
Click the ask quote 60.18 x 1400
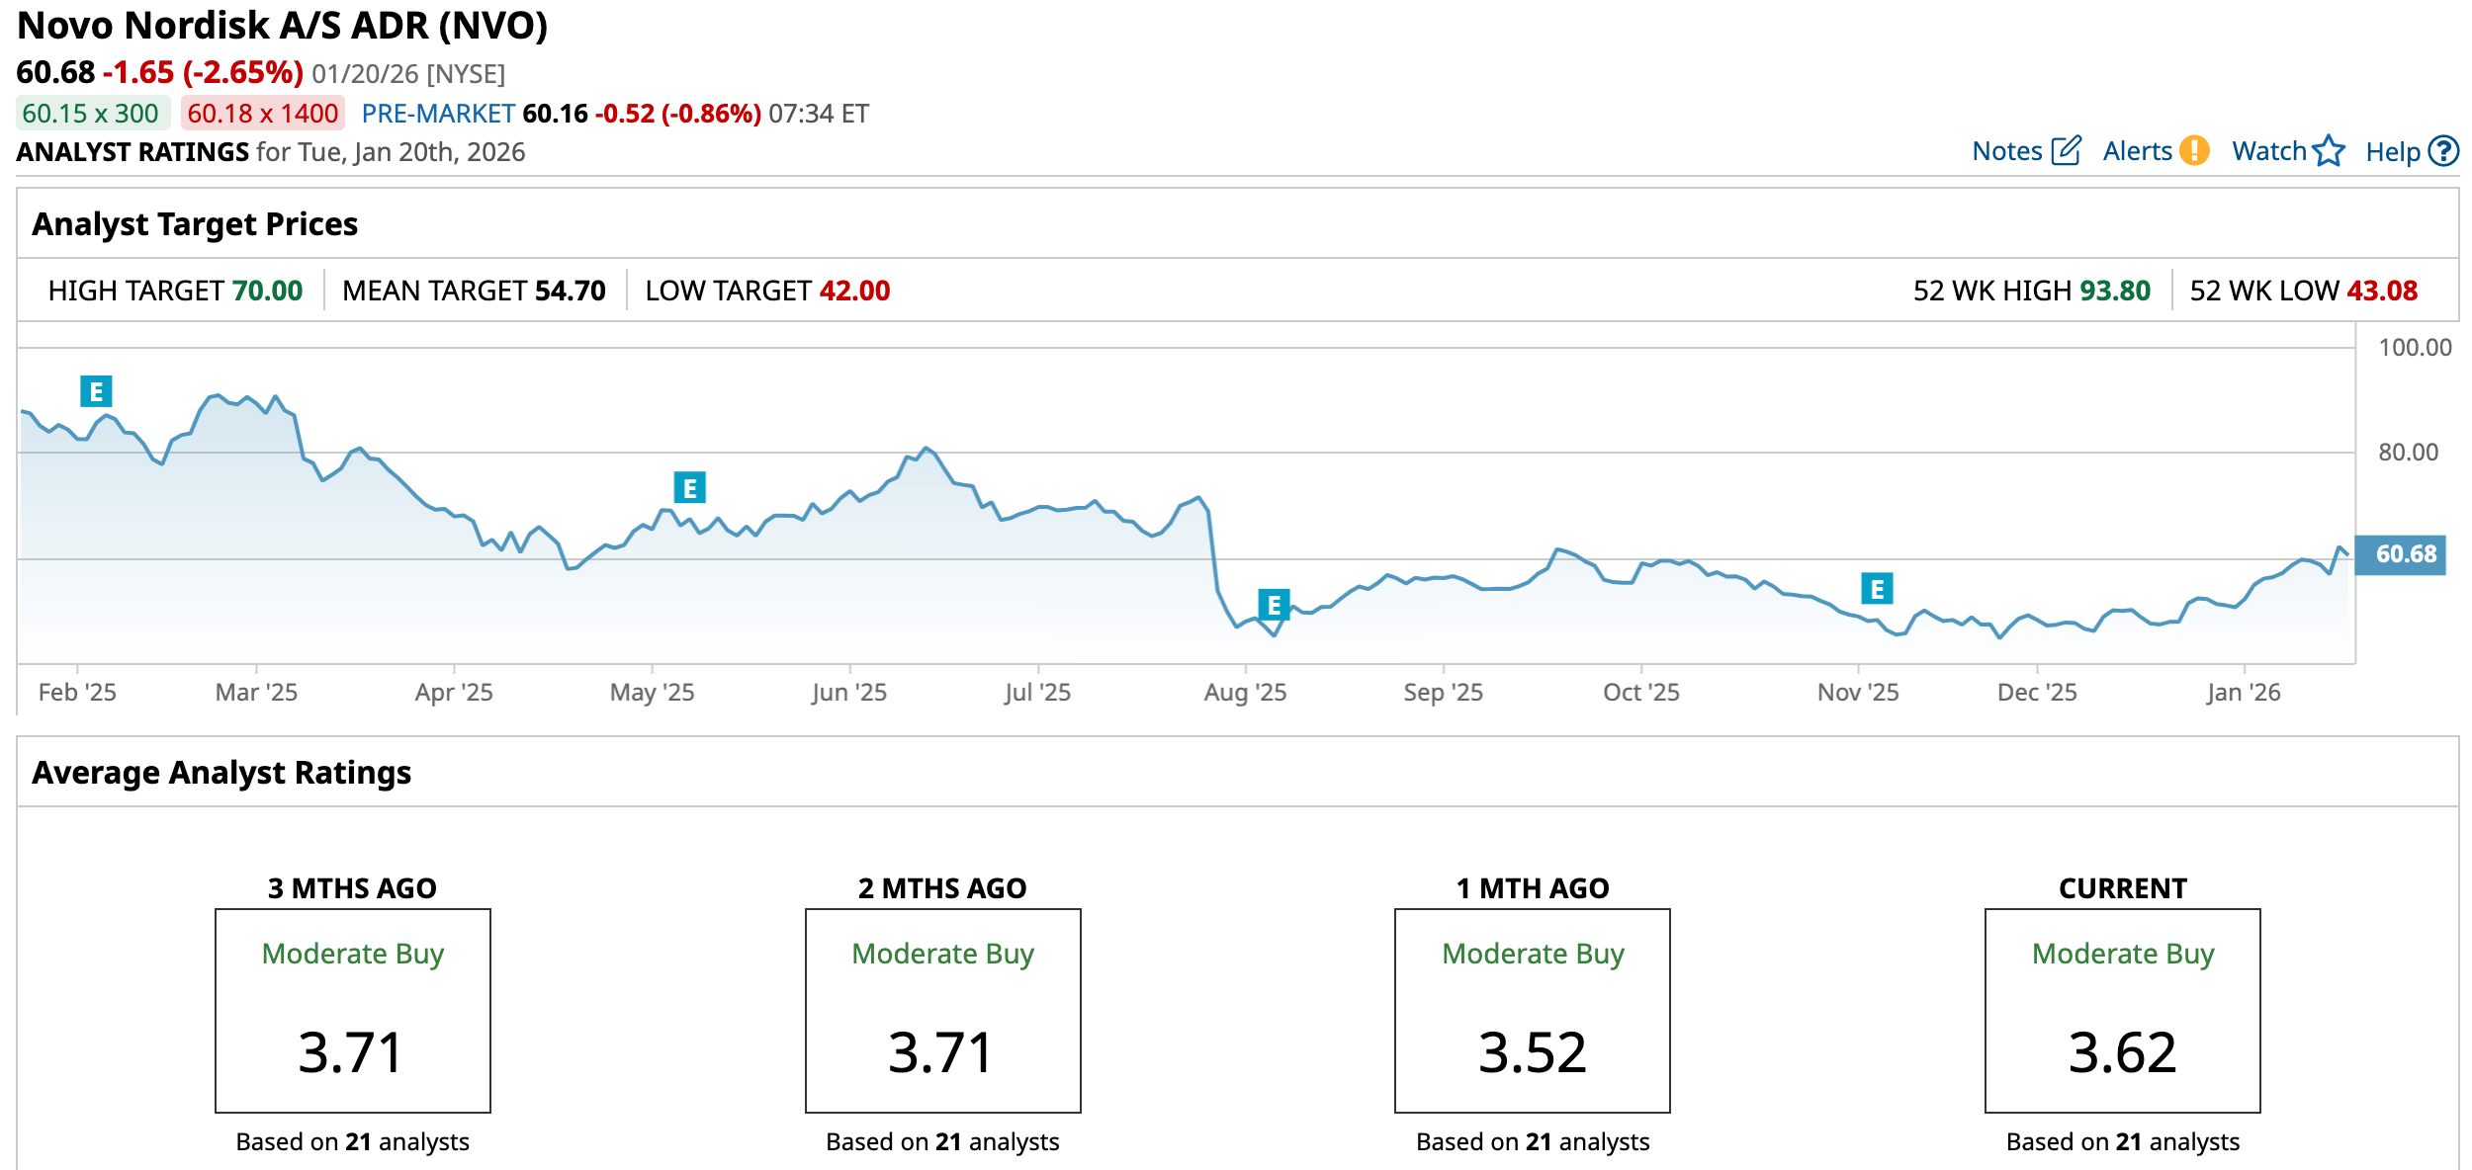[262, 114]
